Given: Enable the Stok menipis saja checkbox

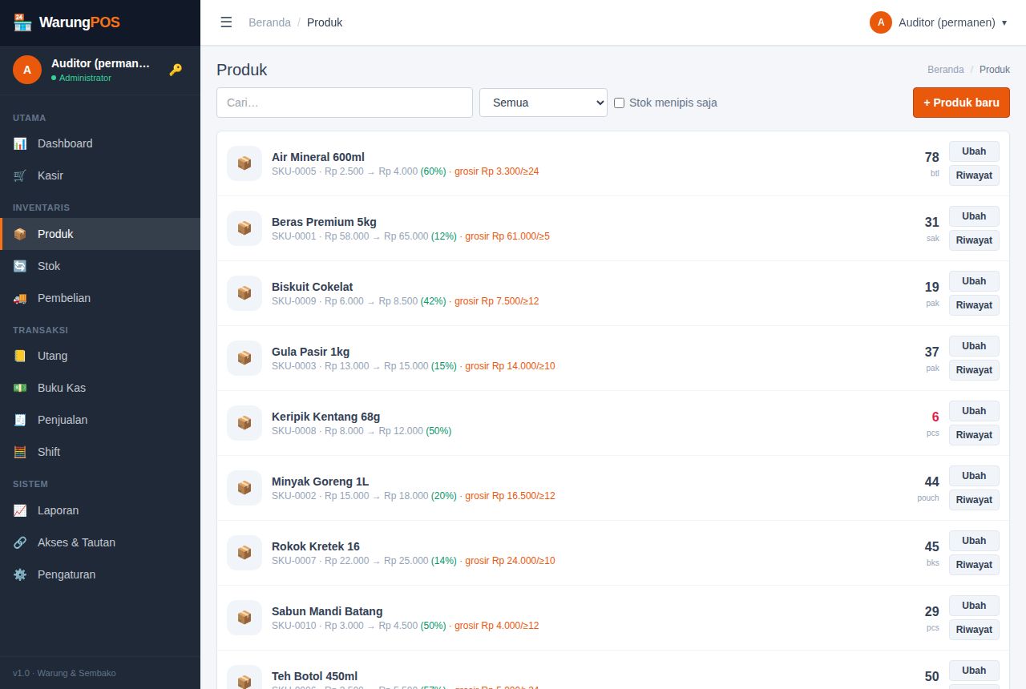Looking at the screenshot, I should (619, 103).
